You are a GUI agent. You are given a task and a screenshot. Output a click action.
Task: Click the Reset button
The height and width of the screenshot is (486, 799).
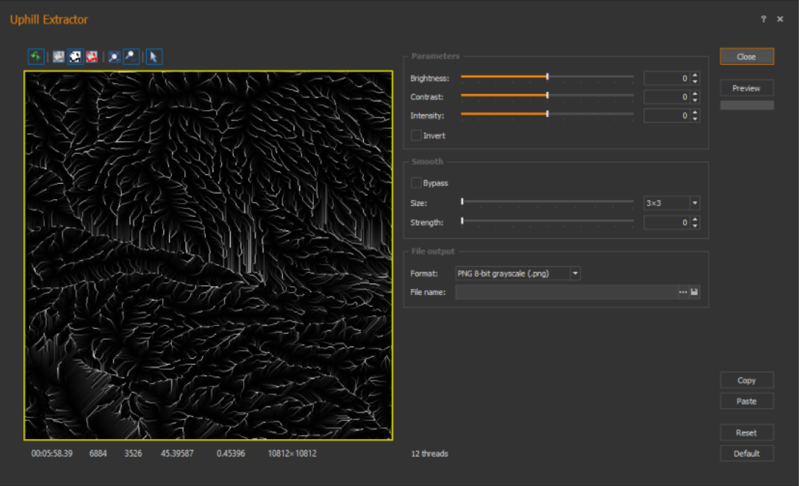pyautogui.click(x=746, y=432)
